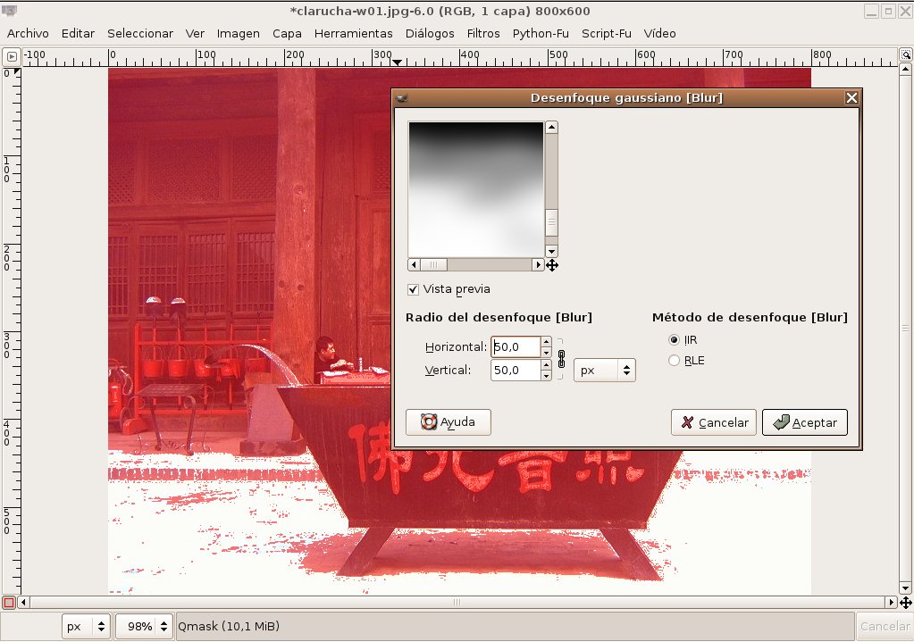The height and width of the screenshot is (642, 914).
Task: Select the IIR blur method
Action: tap(674, 339)
